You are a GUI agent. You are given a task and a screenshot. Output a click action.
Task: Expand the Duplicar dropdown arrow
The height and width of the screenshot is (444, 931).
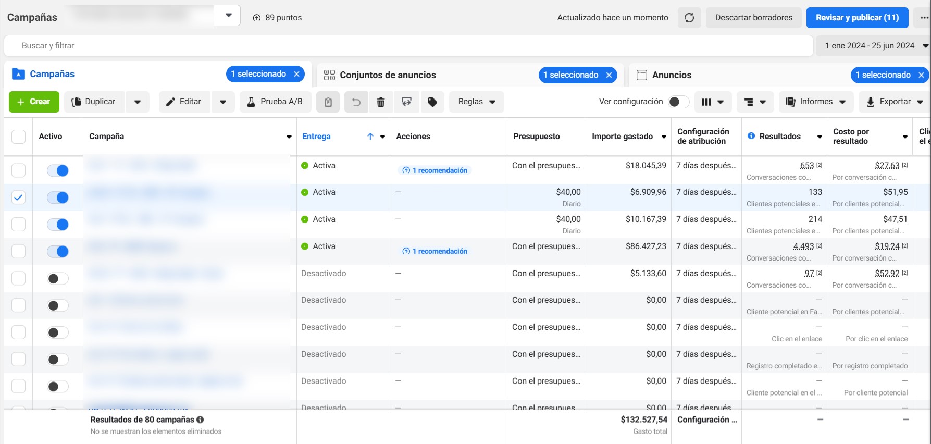[138, 102]
